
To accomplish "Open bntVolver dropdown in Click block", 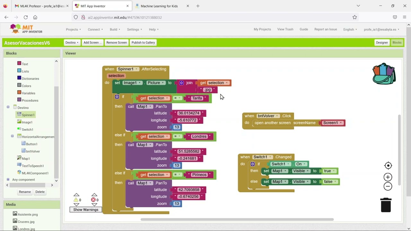I will 268,116.
